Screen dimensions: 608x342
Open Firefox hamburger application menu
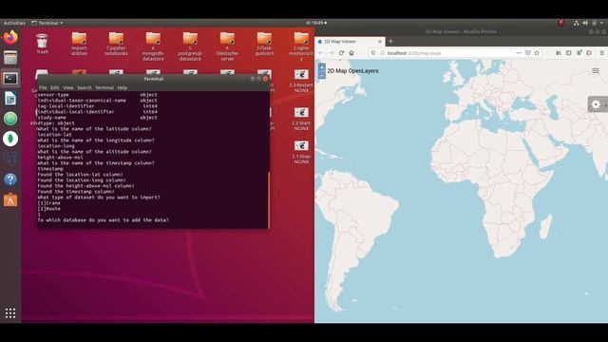pyautogui.click(x=601, y=53)
